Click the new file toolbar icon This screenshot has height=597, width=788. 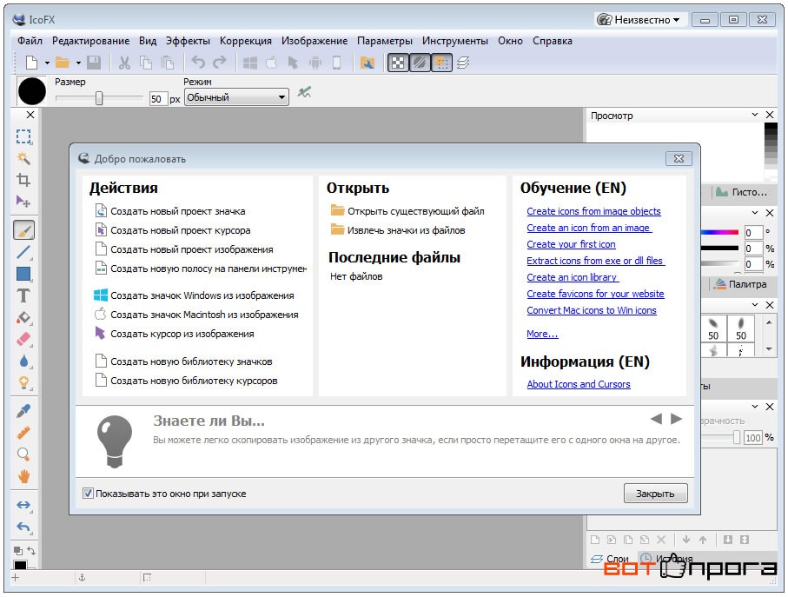click(31, 63)
